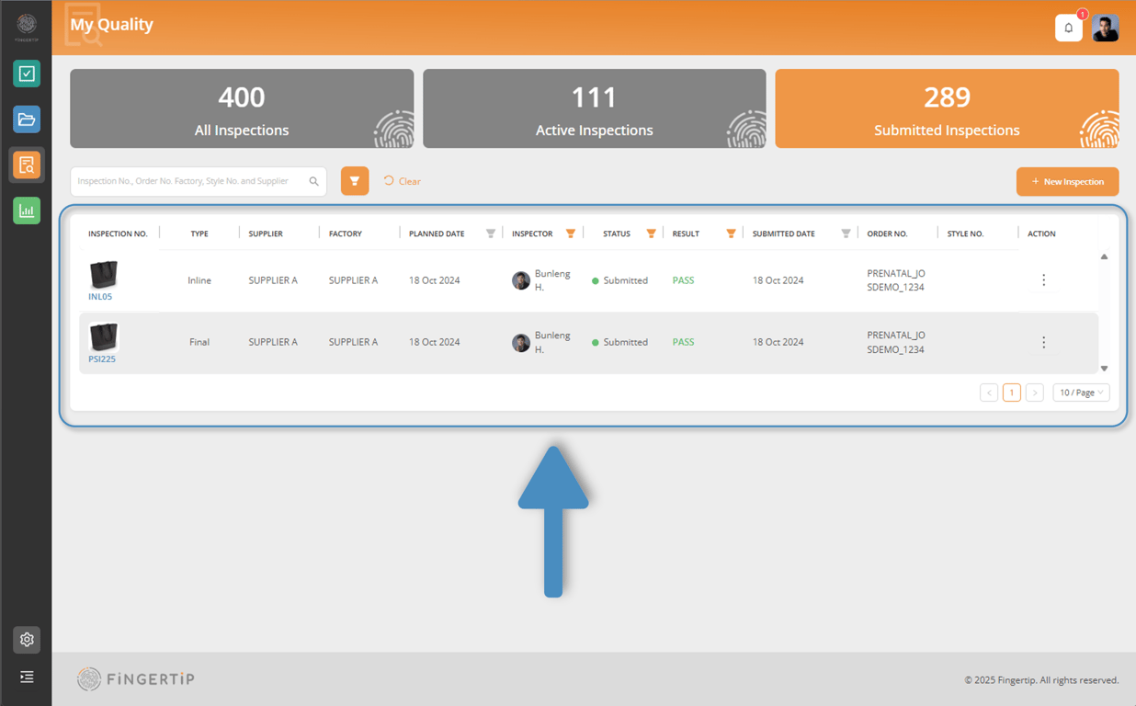1136x706 pixels.
Task: Click the search magnifier icon
Action: tap(314, 181)
